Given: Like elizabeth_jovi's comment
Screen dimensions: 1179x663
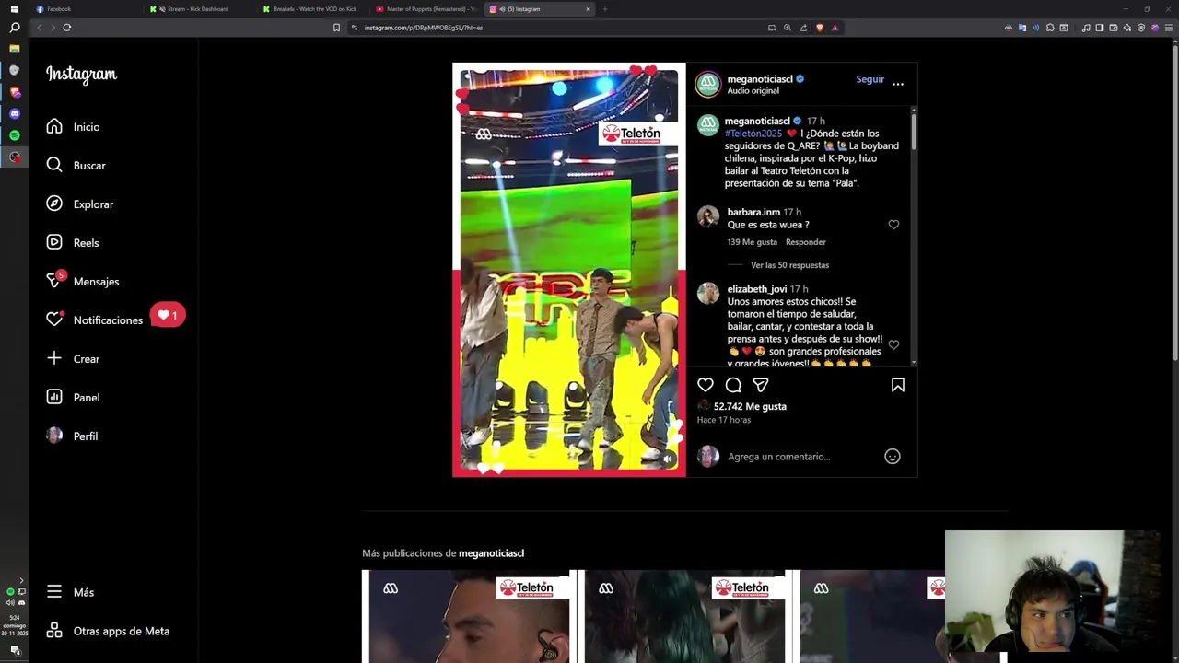Looking at the screenshot, I should (893, 345).
